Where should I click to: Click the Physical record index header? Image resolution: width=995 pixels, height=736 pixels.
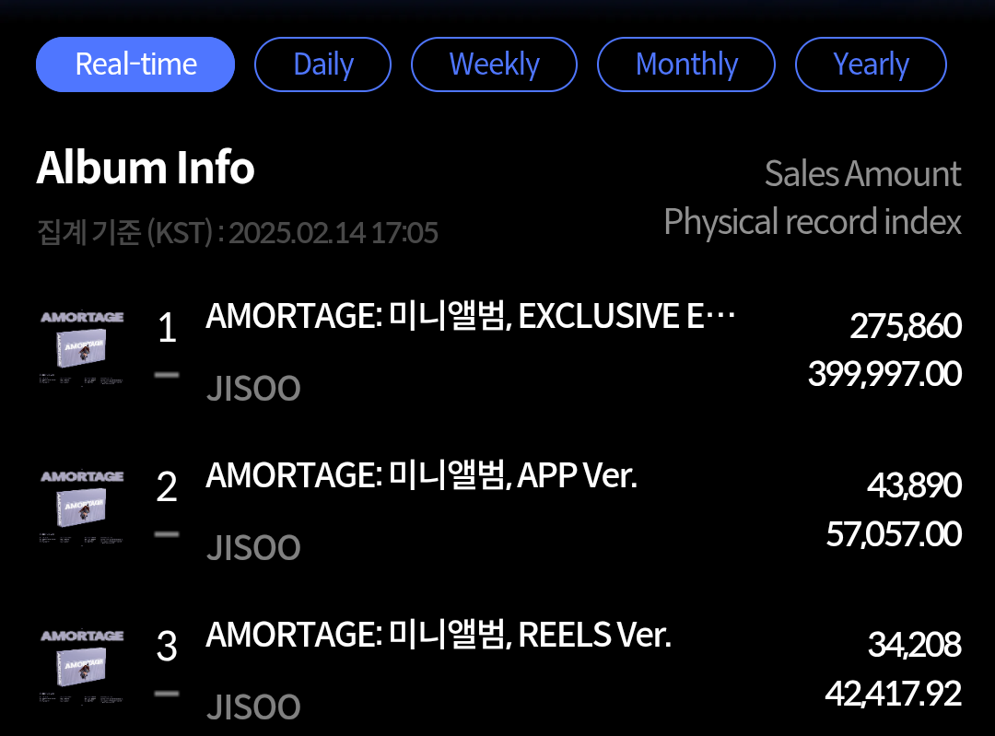(x=812, y=222)
